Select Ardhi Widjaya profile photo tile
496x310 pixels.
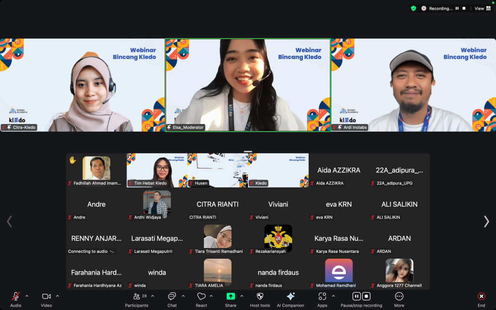click(x=157, y=204)
